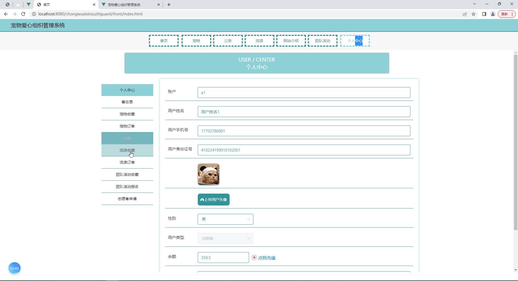Viewport: 518px width, 281px height.
Task: Go back using browser back arrow
Action: 6,14
